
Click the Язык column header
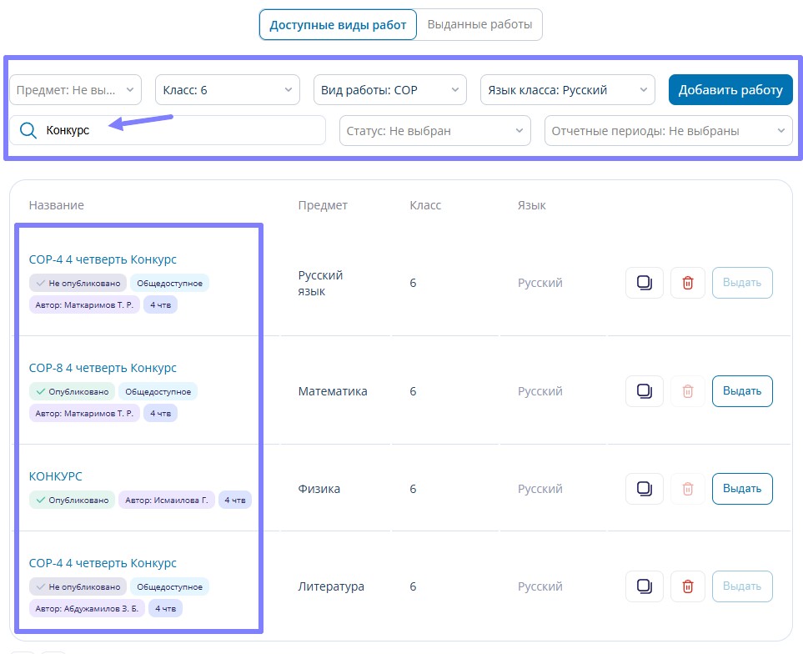531,205
